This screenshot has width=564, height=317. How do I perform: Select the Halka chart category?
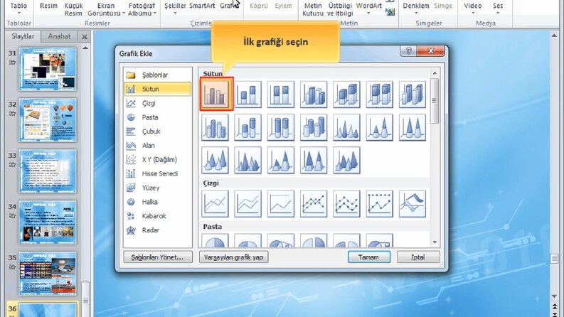click(158, 202)
